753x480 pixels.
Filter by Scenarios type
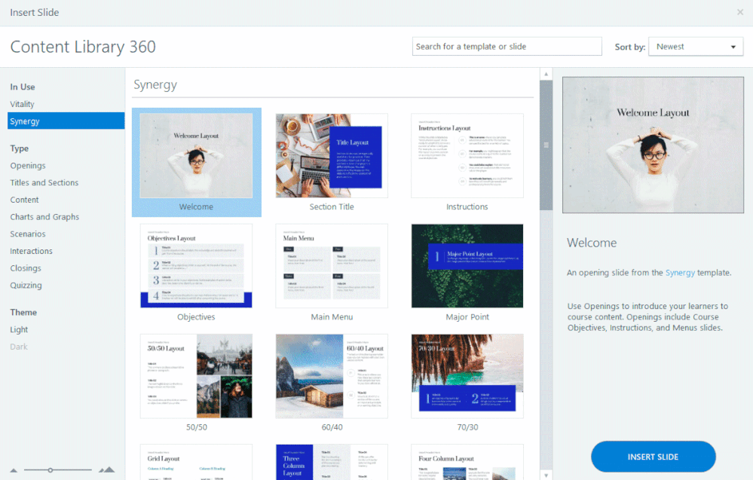(x=28, y=234)
